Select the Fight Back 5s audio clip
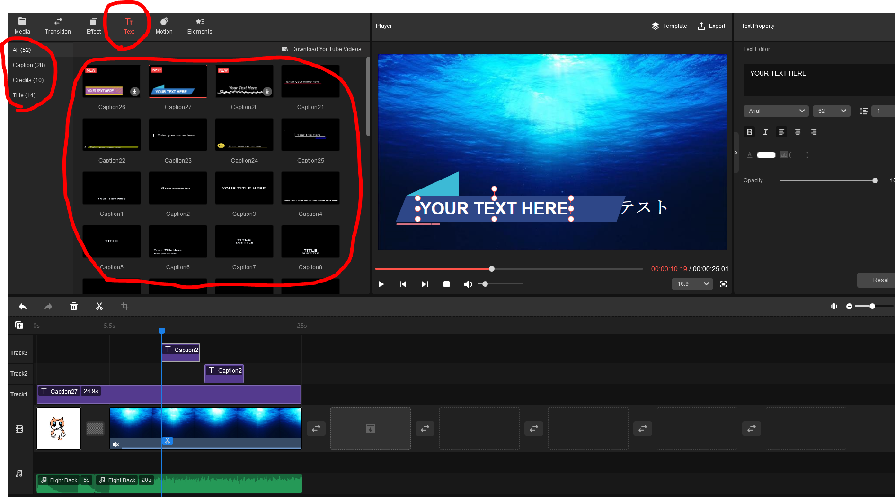This screenshot has height=497, width=895. [65, 483]
